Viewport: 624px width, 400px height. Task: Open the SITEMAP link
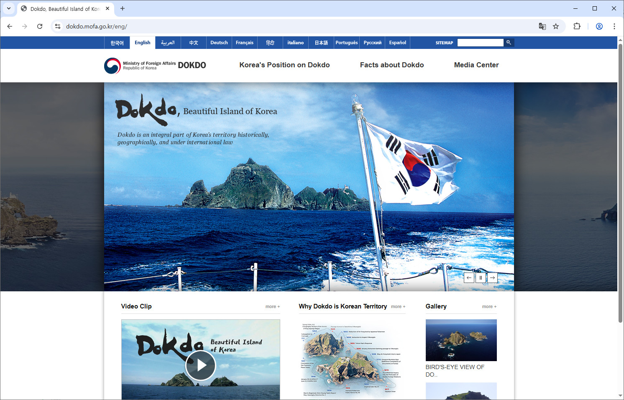pyautogui.click(x=444, y=43)
